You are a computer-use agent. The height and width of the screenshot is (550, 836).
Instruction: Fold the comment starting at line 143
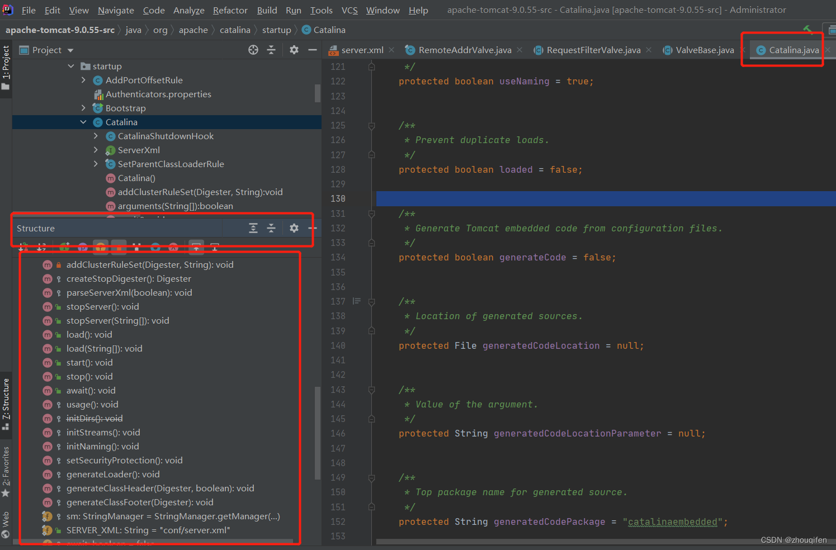coord(371,390)
